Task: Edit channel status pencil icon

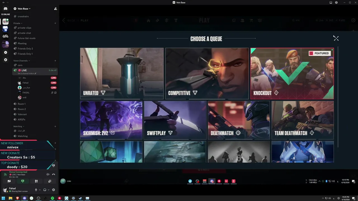Action: click(36, 73)
